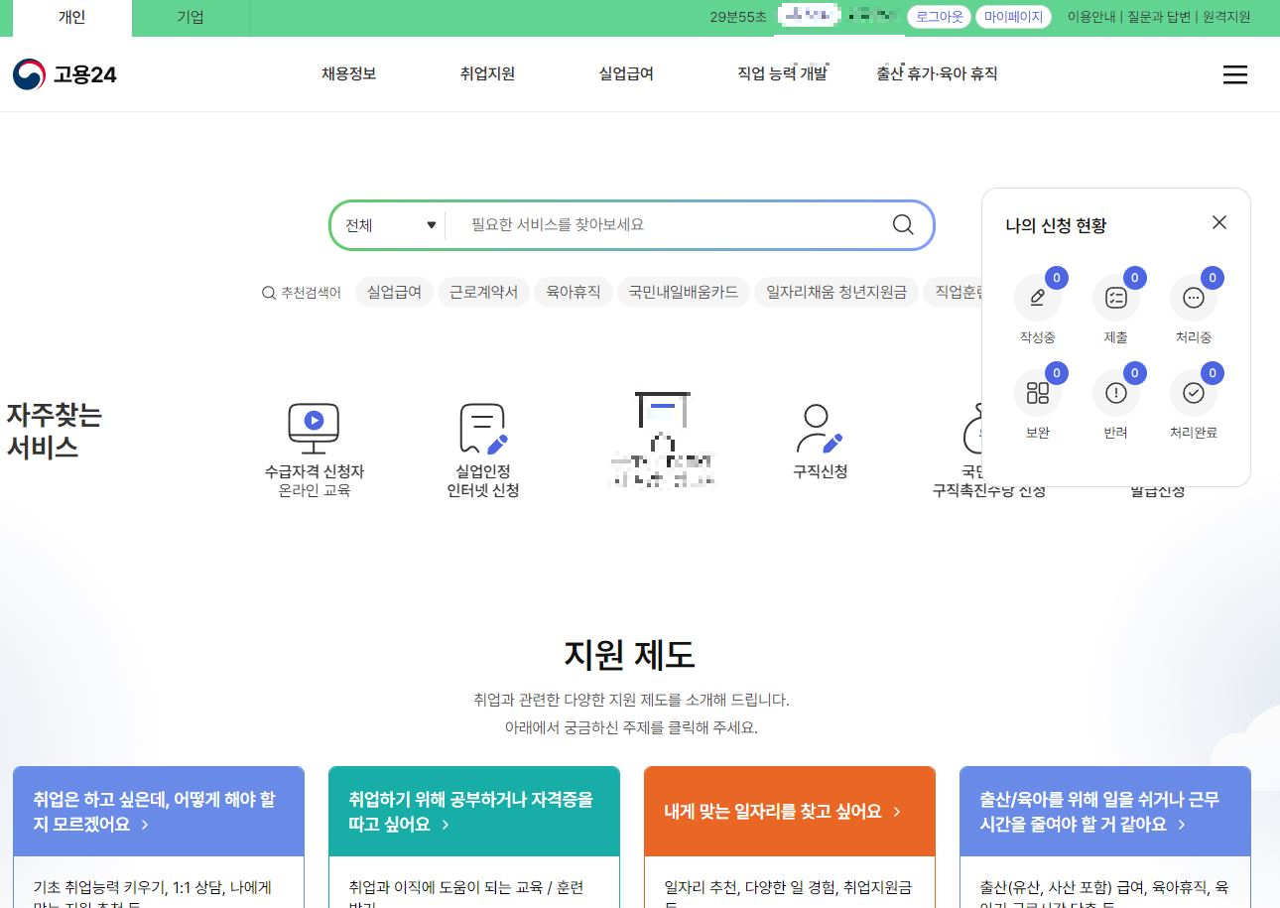Image resolution: width=1280 pixels, height=908 pixels.
Task: Select the 개인 tab
Action: coord(70,18)
